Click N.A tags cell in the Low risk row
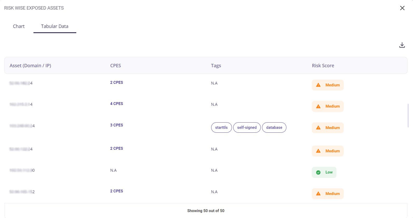The width and height of the screenshot is (413, 218). (x=214, y=170)
